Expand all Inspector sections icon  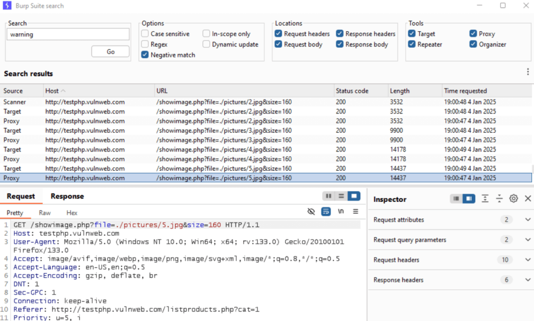[x=485, y=199]
